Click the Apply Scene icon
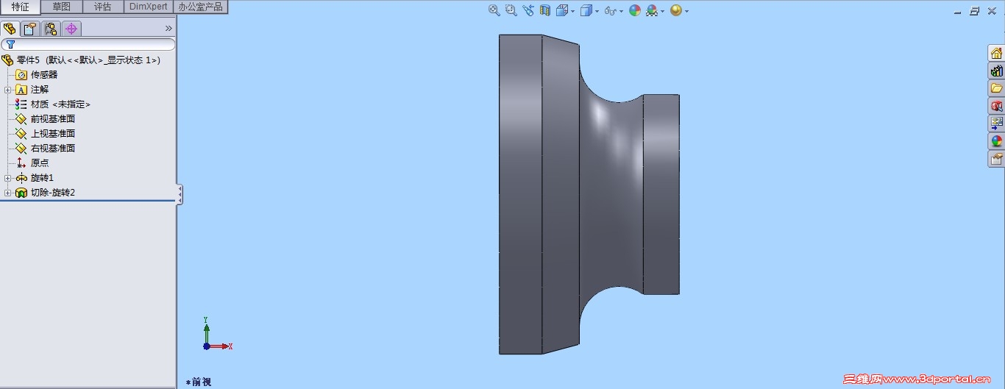The height and width of the screenshot is (389, 1005). pos(651,10)
